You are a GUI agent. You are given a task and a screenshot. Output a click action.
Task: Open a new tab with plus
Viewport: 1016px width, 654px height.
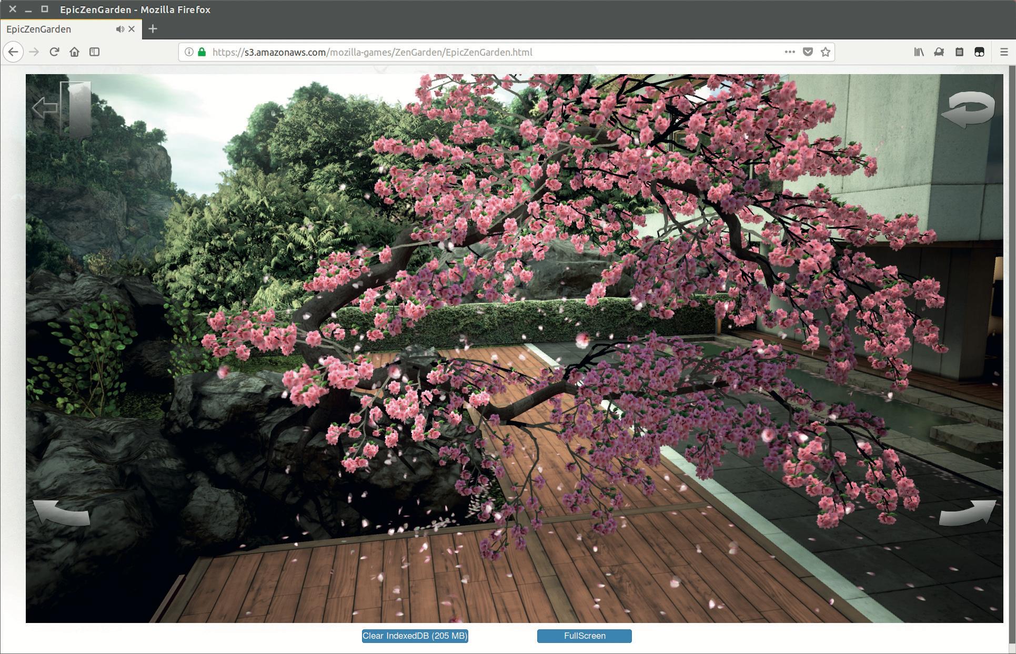pos(153,29)
